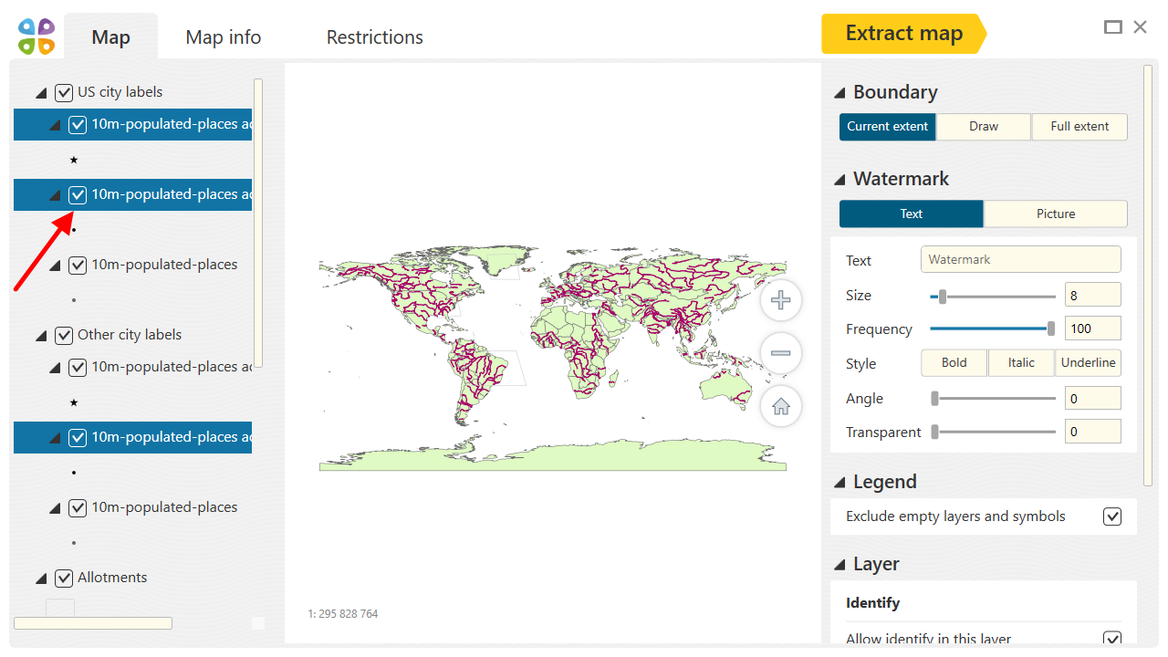Click the Extract map button

tap(903, 34)
